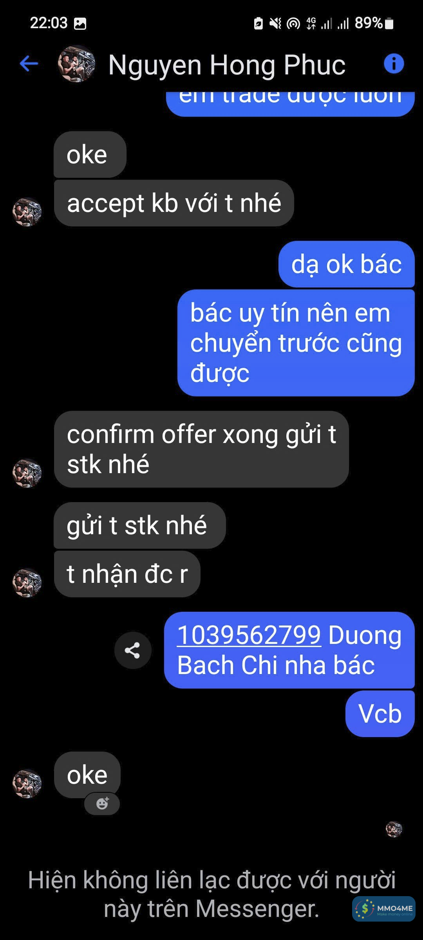This screenshot has width=423, height=940.
Task: Select the 'gửi t stk nhé' bubble
Action: click(139, 525)
